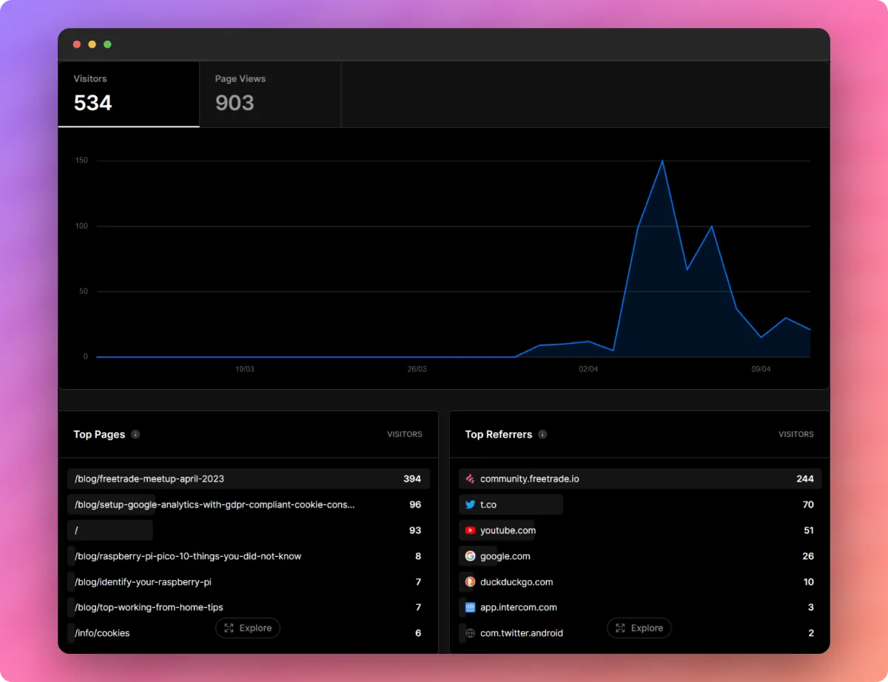Screen dimensions: 888x682
Task: Click the Freetrade icon next to community.freetrade.io
Action: pyautogui.click(x=470, y=479)
